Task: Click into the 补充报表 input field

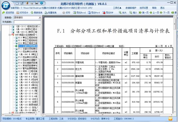Action: coord(27,22)
